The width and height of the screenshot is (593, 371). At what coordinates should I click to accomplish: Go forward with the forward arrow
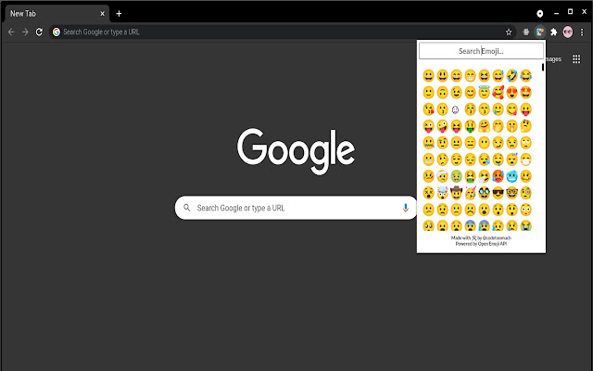(25, 32)
